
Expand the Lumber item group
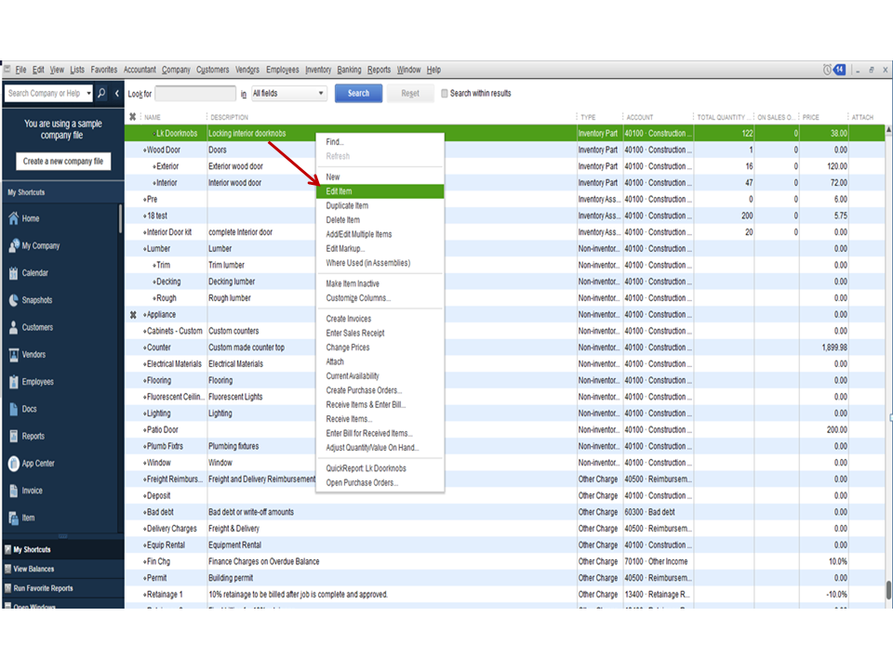145,249
